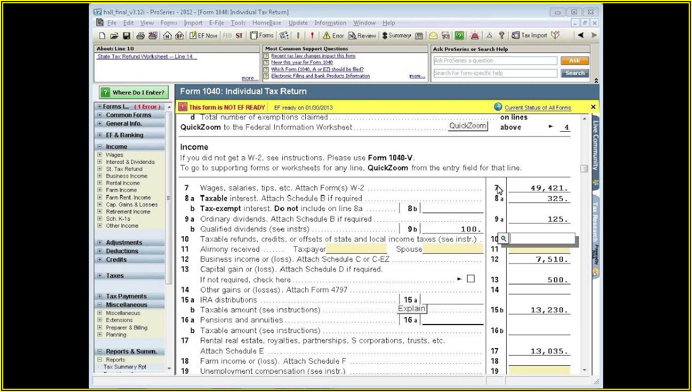The height and width of the screenshot is (392, 692).
Task: Check the Schedule D not required checkbox
Action: pos(471,279)
